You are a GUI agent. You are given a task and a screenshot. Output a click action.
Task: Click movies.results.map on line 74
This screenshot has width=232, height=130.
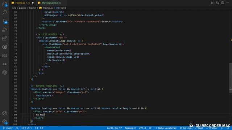pos(53,41)
